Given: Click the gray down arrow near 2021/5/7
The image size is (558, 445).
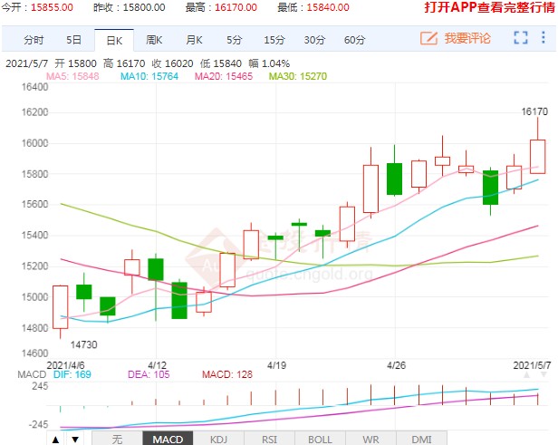Looking at the screenshot, I should click(544, 374).
